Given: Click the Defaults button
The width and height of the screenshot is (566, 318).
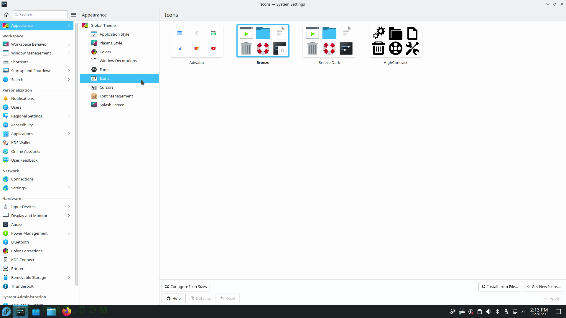Looking at the screenshot, I should click(x=200, y=298).
